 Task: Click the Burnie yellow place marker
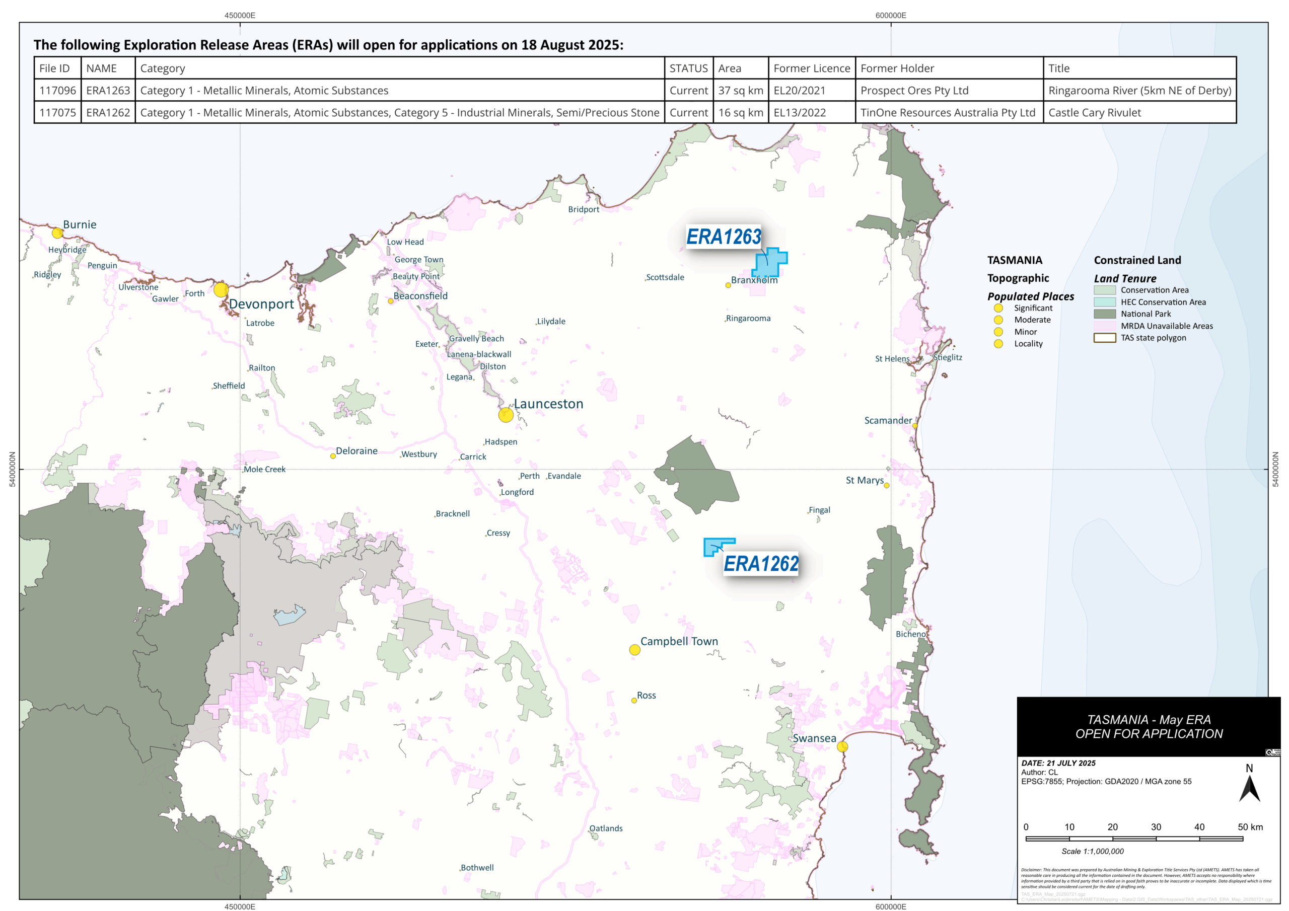pos(57,233)
